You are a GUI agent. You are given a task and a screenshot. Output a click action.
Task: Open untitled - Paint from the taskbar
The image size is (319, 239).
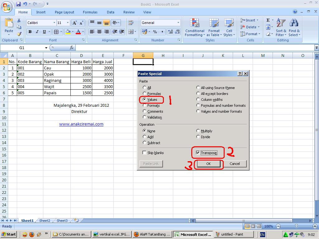click(x=234, y=234)
